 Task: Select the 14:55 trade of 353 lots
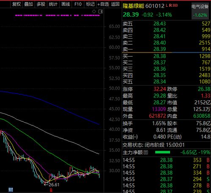pyautogui.click(x=166, y=160)
